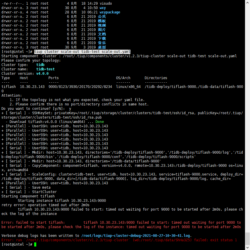Click the scrollbar down arrow

point(247,248)
